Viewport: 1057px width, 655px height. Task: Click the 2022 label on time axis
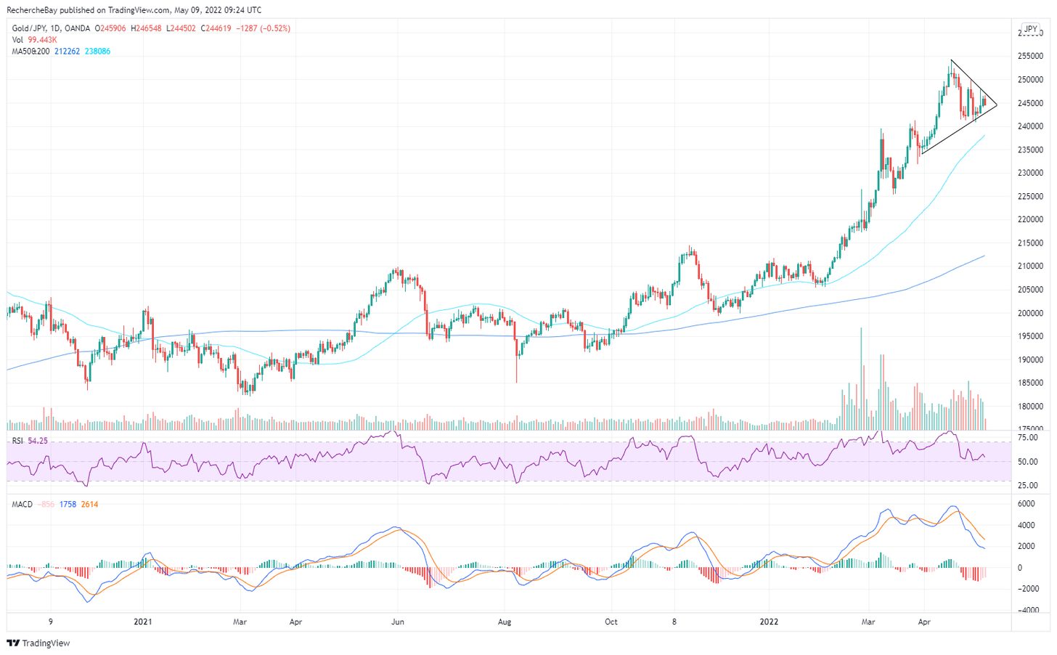coord(769,622)
